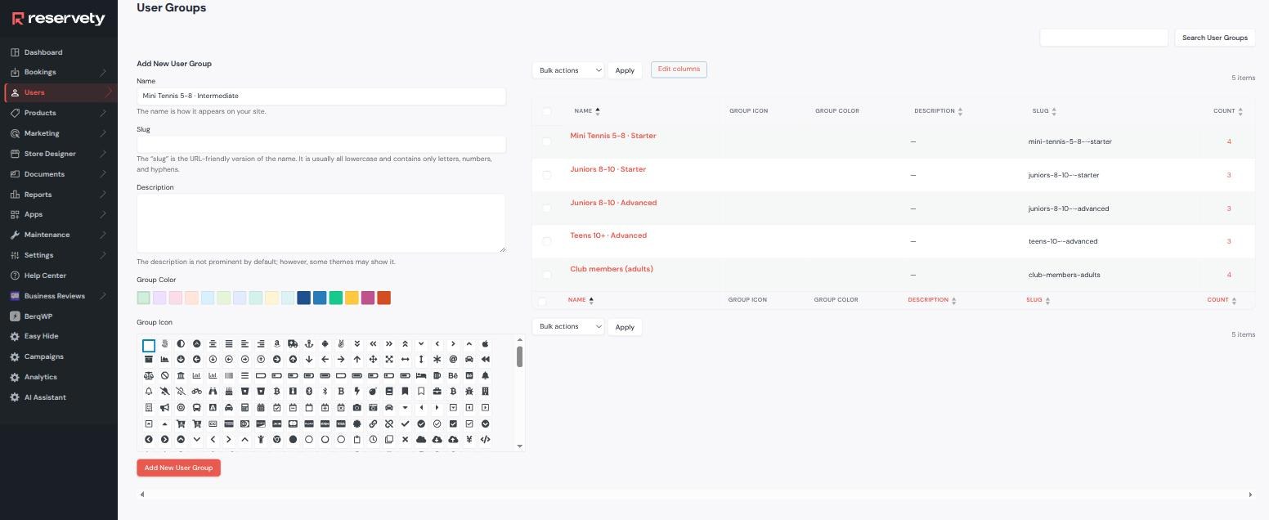This screenshot has height=520, width=1269.
Task: Open the Edit columns button
Action: point(679,69)
